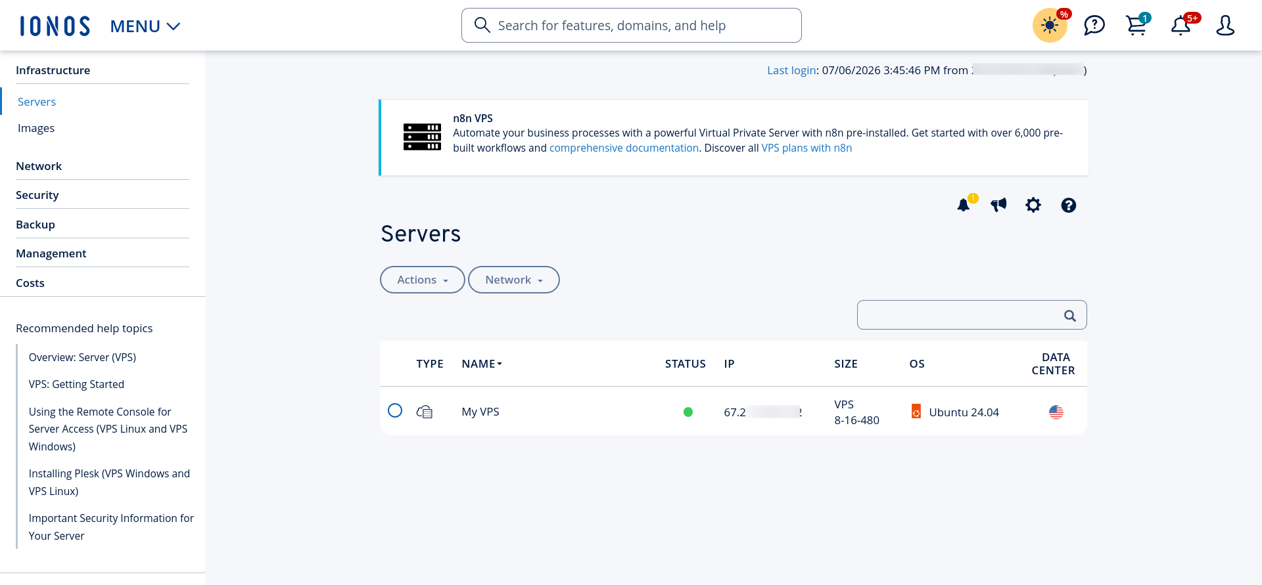Viewport: 1262px width, 585px height.
Task: Follow the comprehensive documentation link
Action: click(624, 148)
